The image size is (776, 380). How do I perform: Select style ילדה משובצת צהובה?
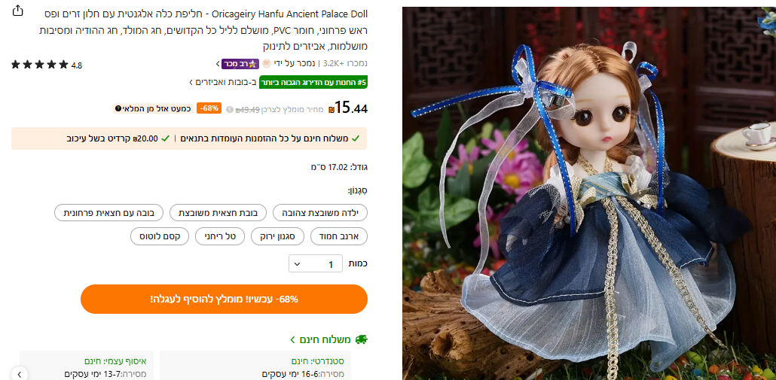click(320, 213)
